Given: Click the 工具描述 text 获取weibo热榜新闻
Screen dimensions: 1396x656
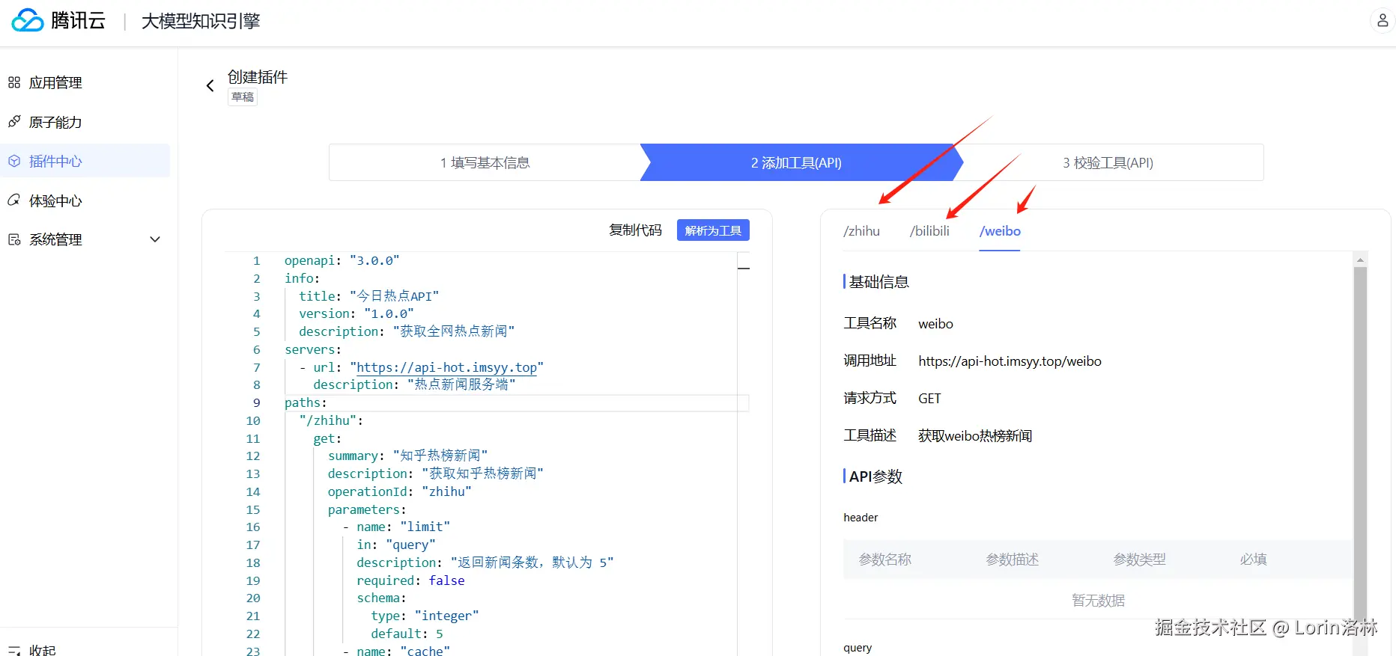Looking at the screenshot, I should pos(975,436).
